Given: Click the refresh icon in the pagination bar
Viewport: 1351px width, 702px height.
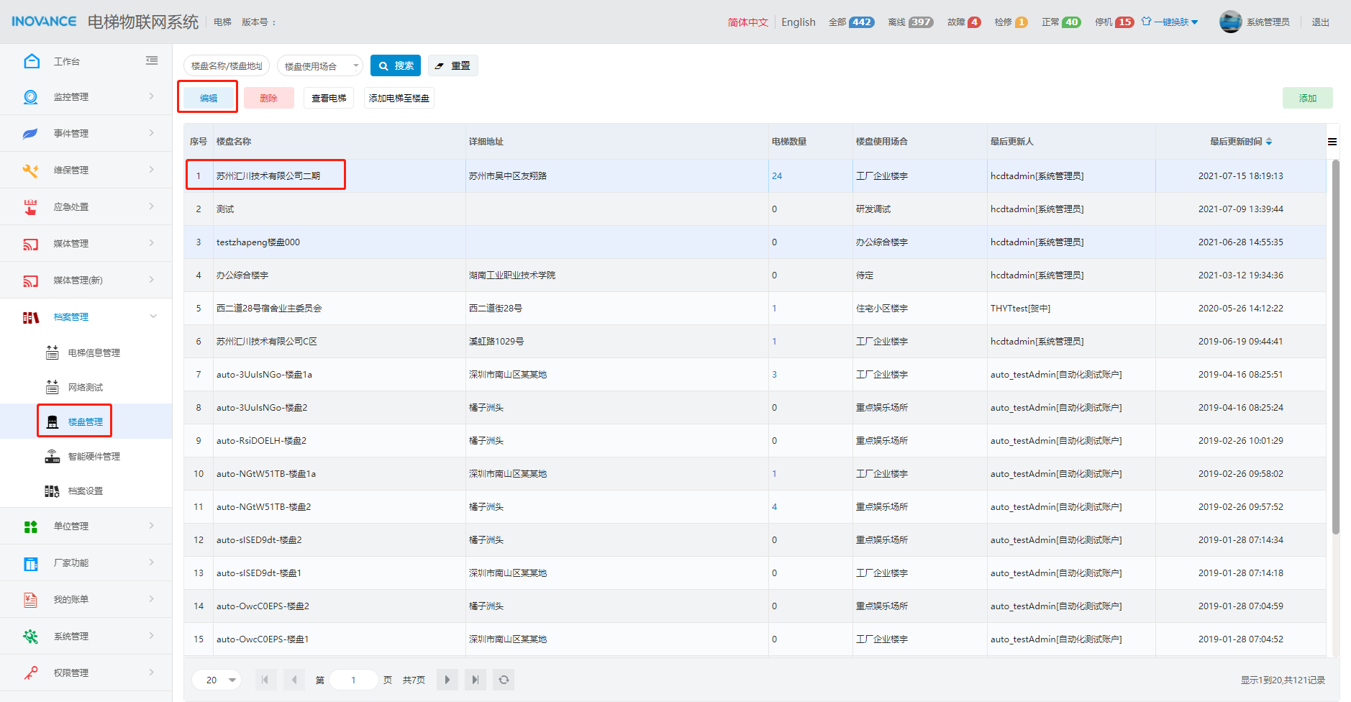Looking at the screenshot, I should point(504,680).
